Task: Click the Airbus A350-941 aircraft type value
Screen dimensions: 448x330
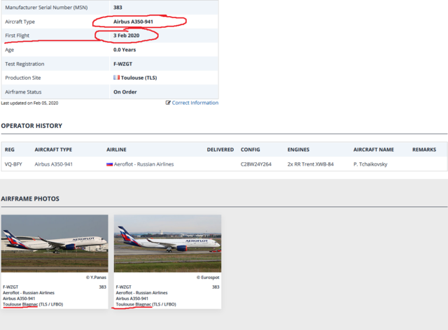Action: 133,22
